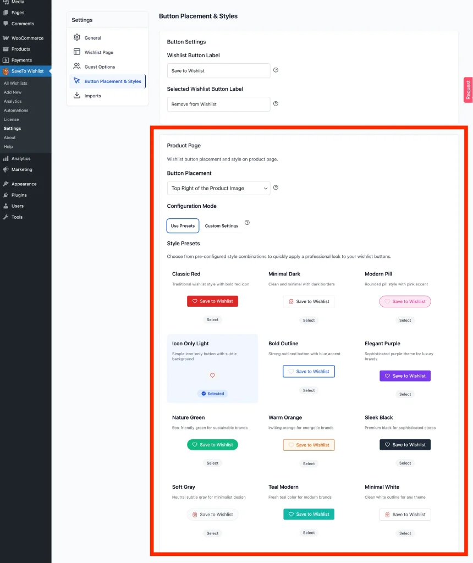This screenshot has width=473, height=563.
Task: Open the About submenu item
Action: [10, 137]
